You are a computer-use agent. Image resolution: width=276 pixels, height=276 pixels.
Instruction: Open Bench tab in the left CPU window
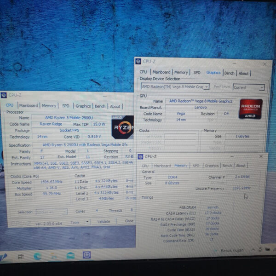point(100,106)
